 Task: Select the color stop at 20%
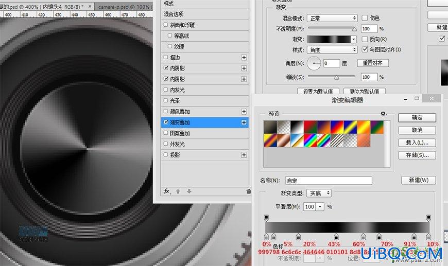coord(298,237)
